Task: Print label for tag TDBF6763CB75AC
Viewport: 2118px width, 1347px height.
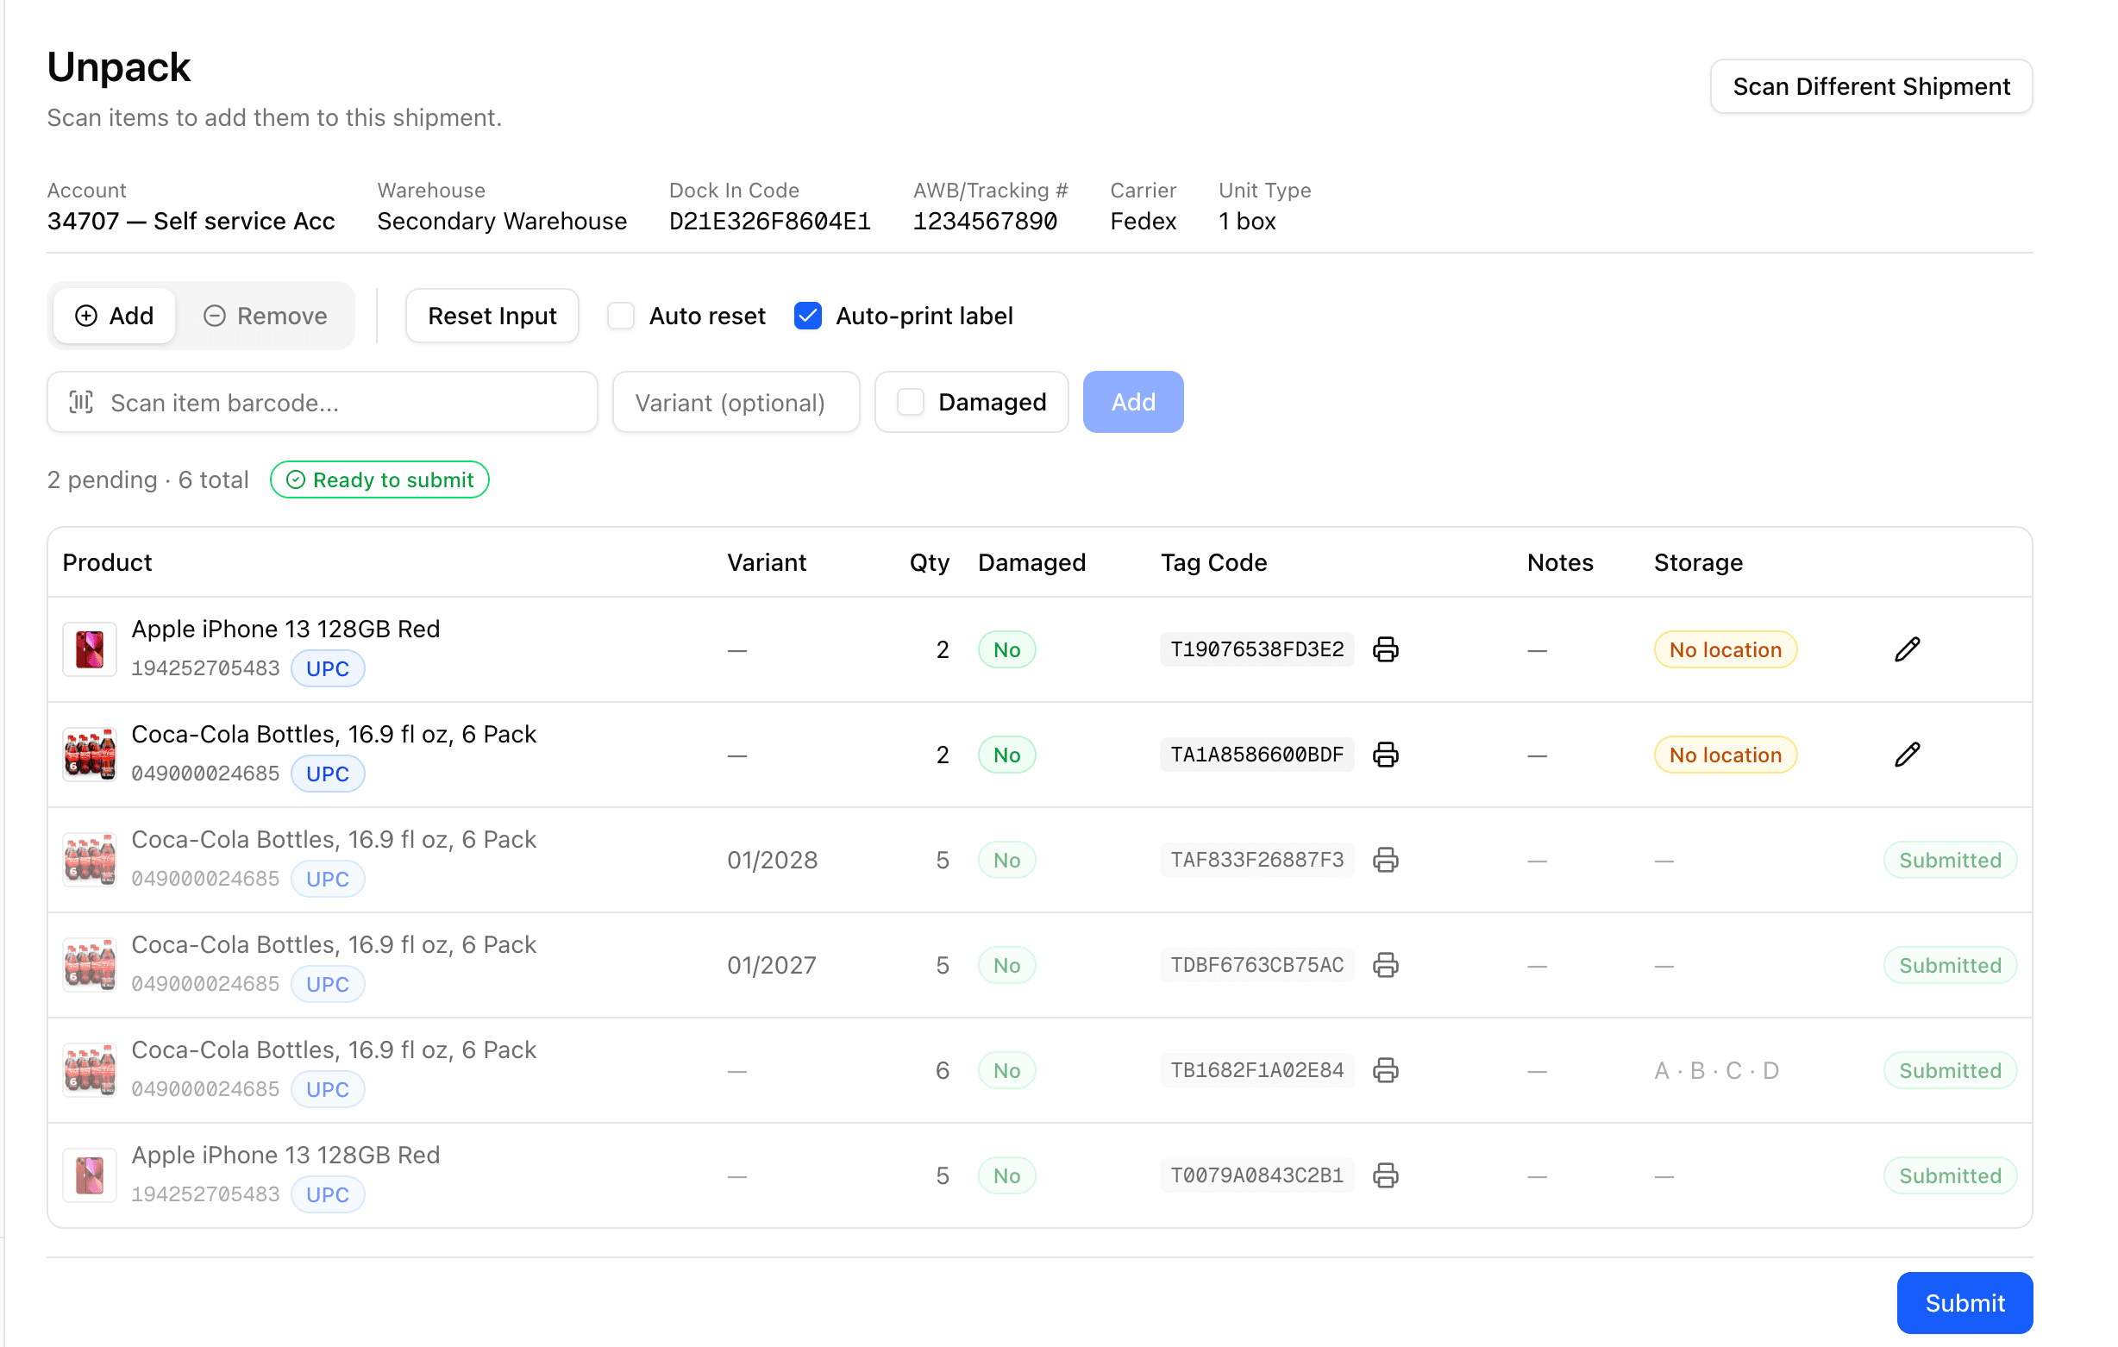Action: (x=1385, y=965)
